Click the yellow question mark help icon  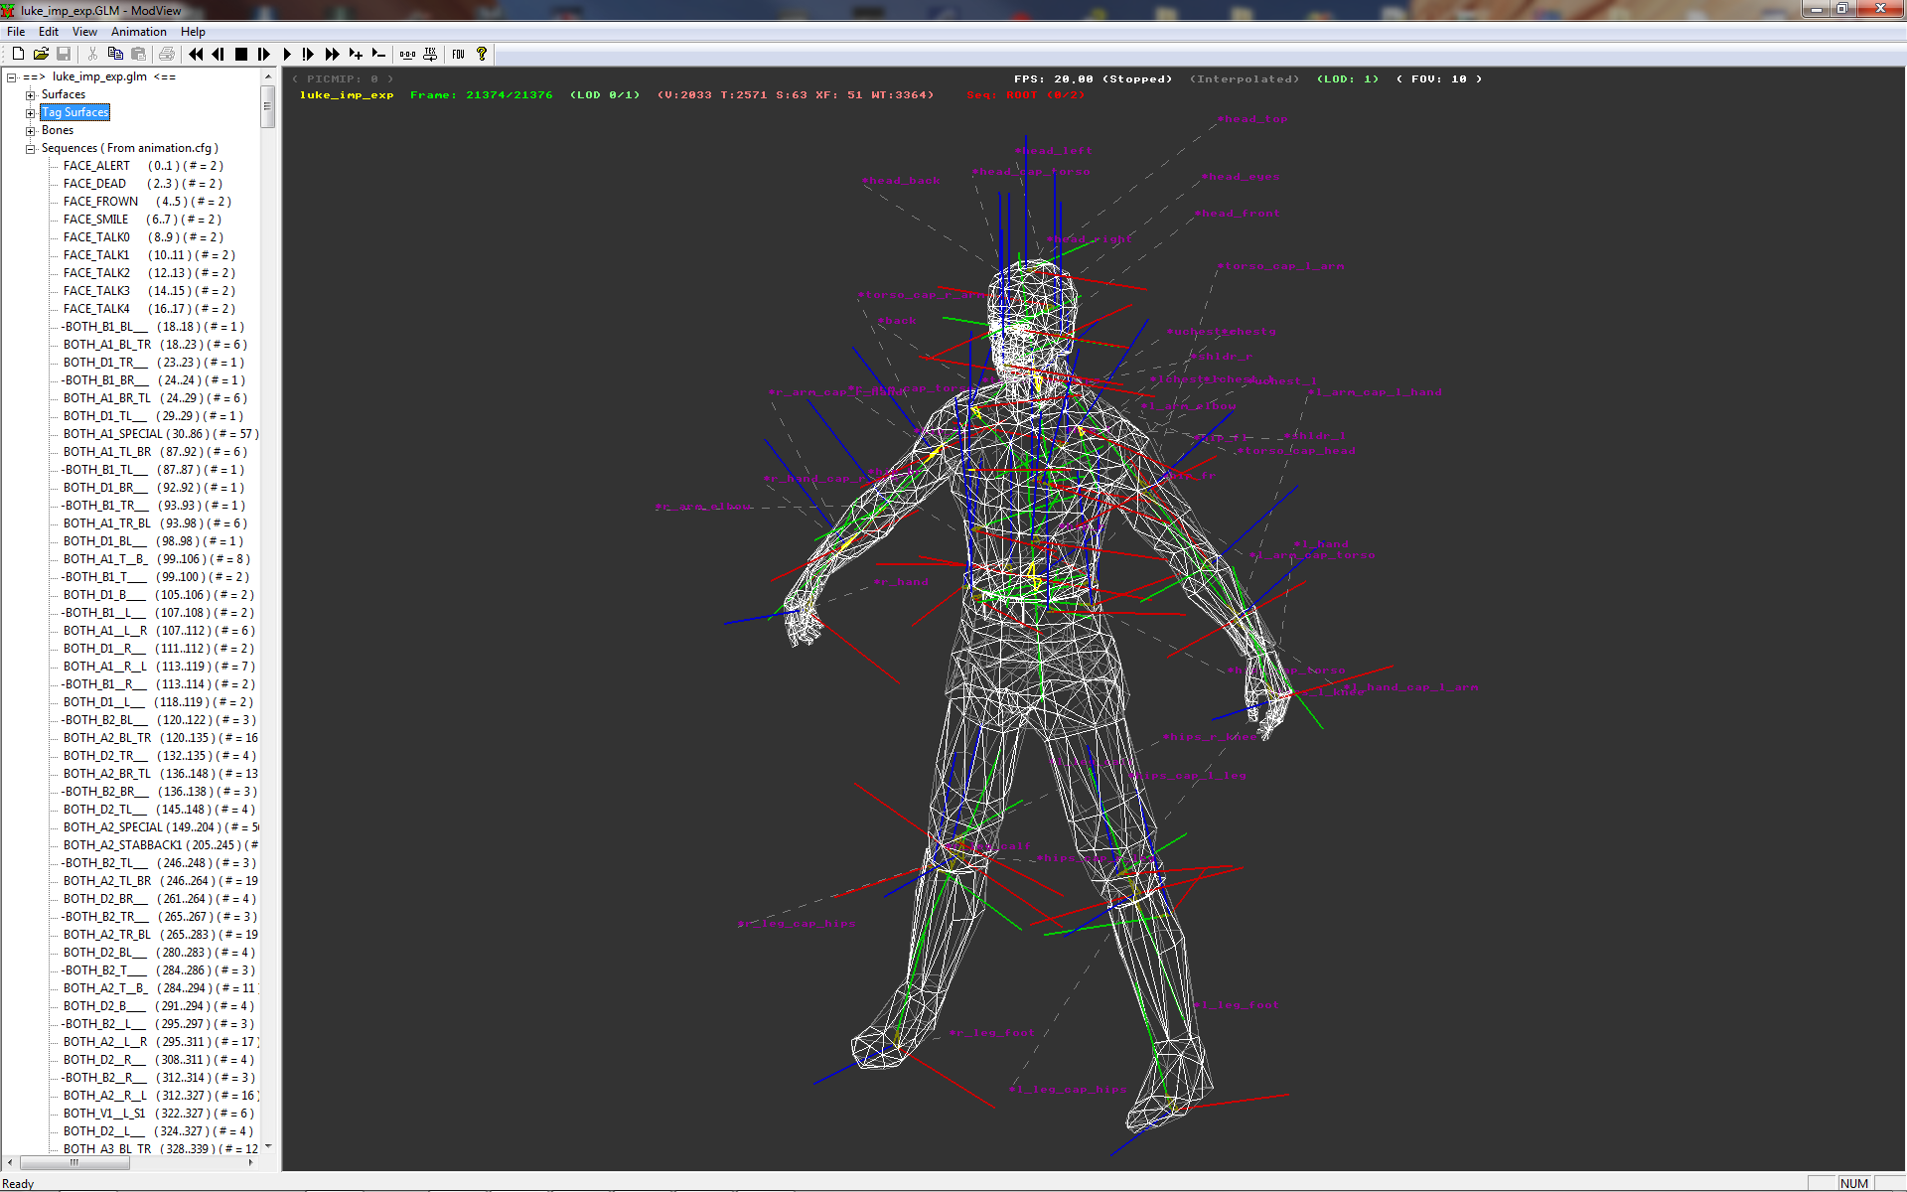482,54
